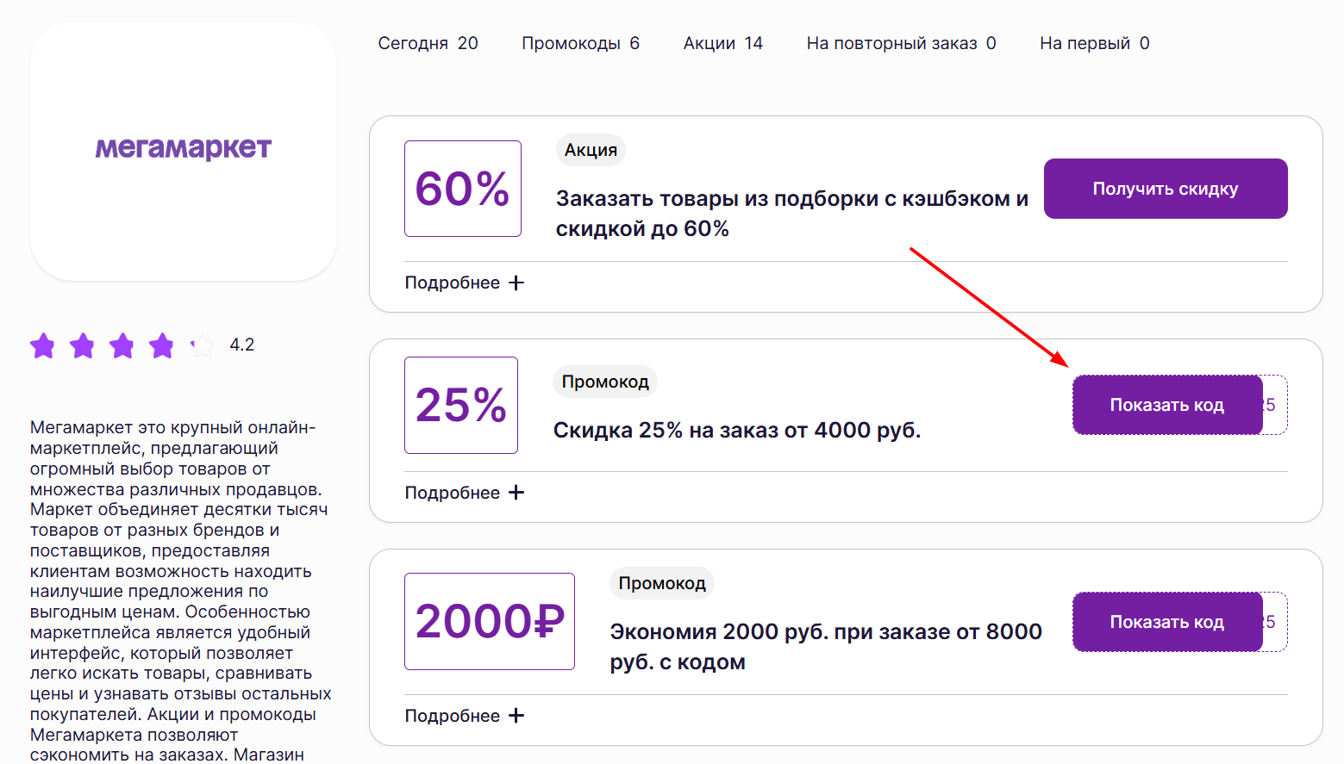Click Получить скидку on the 60% offer
The height and width of the screenshot is (764, 1344).
(x=1165, y=188)
